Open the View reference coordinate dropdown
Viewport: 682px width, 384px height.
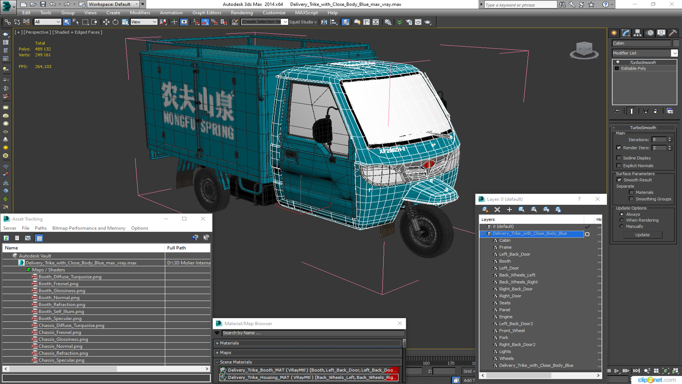pos(144,22)
